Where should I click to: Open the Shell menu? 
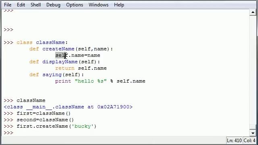tap(35, 5)
